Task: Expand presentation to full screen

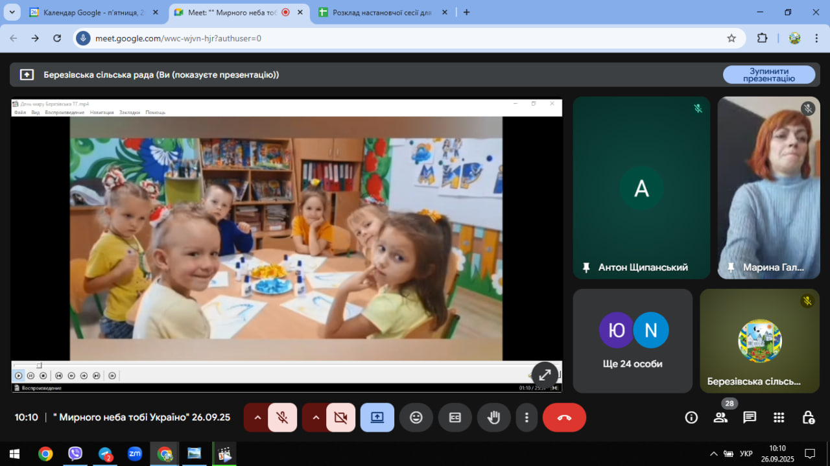Action: point(545,375)
